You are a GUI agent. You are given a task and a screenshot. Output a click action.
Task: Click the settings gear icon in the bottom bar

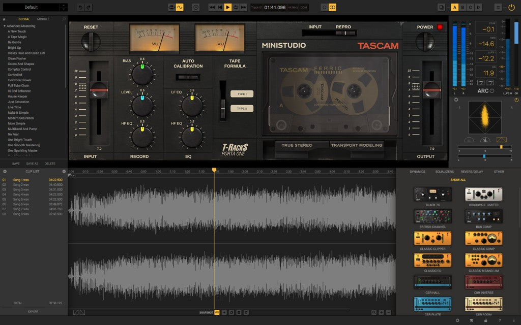pyautogui.click(x=458, y=320)
